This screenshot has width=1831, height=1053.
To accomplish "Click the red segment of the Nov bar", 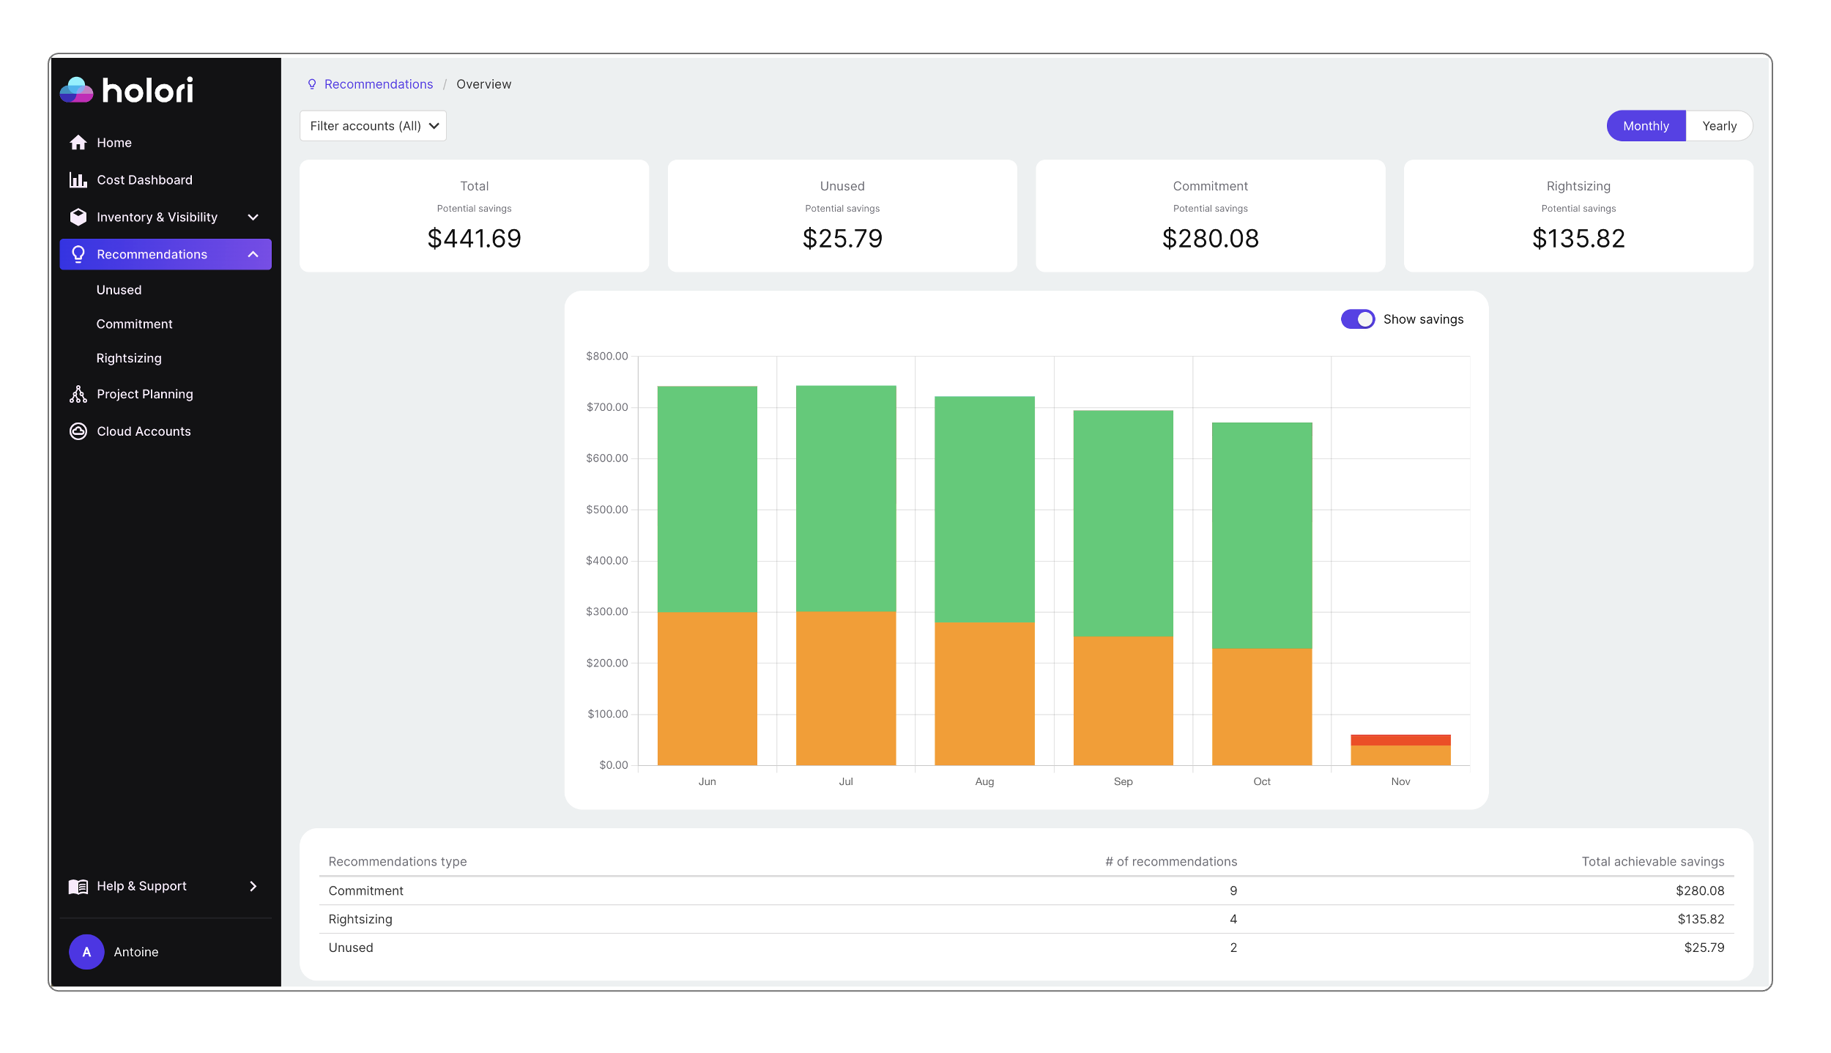I will 1400,740.
